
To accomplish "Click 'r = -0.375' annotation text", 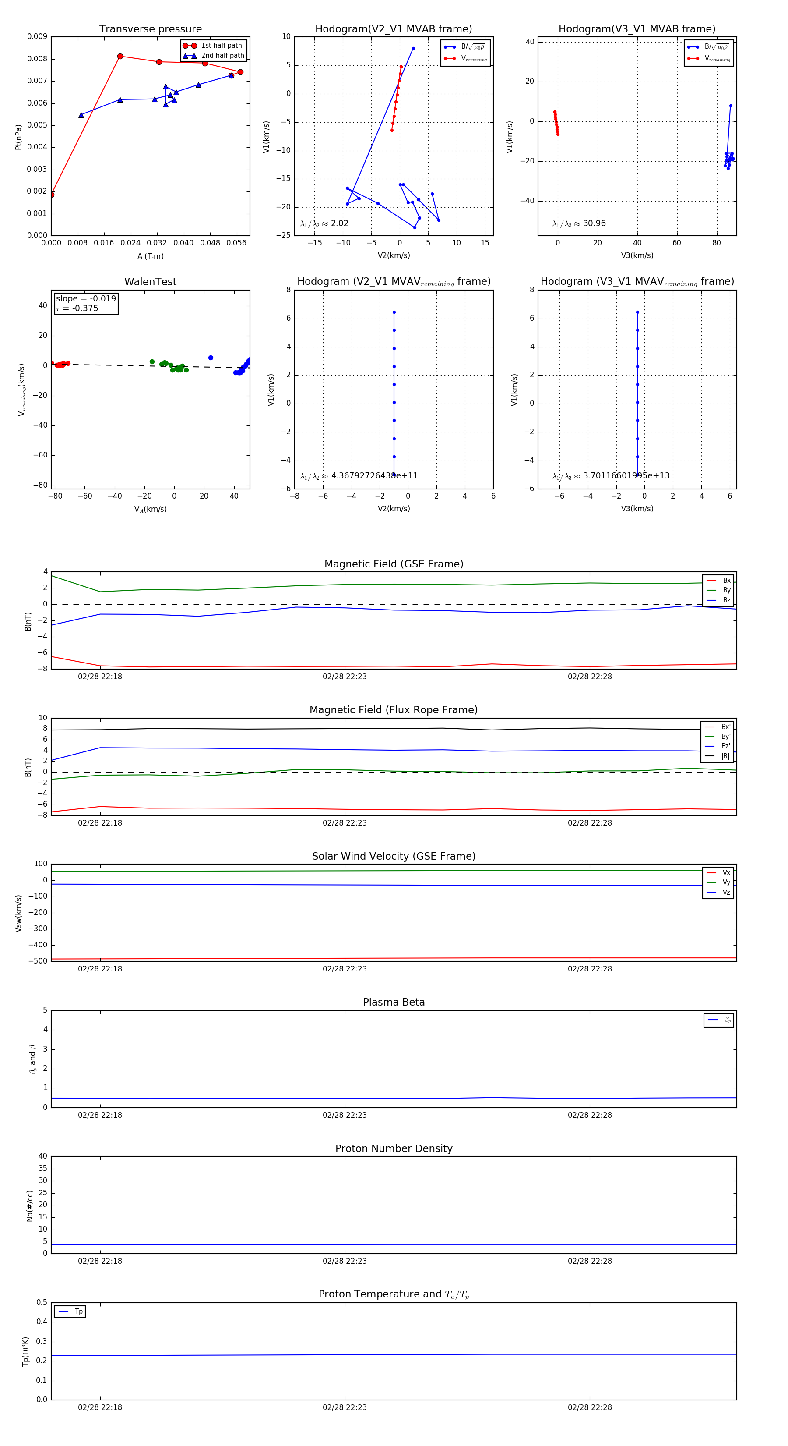I will 77,308.
